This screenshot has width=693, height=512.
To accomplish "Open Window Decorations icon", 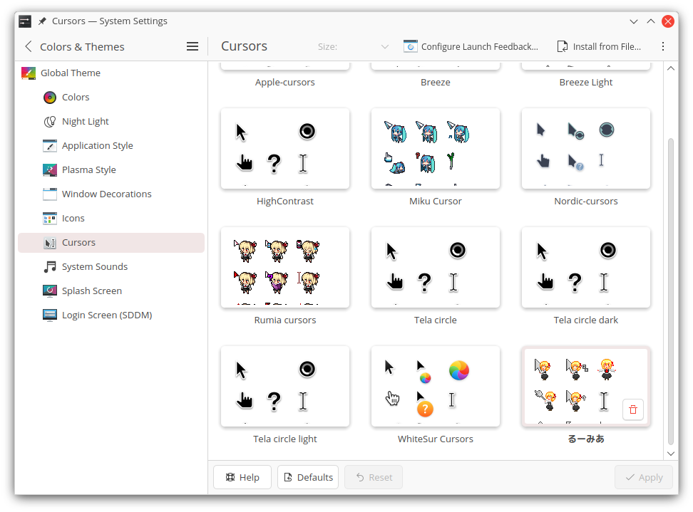I will (x=50, y=194).
